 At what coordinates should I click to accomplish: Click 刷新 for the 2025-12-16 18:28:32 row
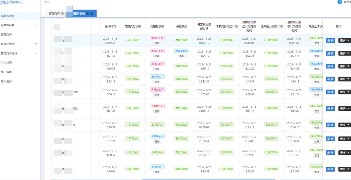[330, 125]
